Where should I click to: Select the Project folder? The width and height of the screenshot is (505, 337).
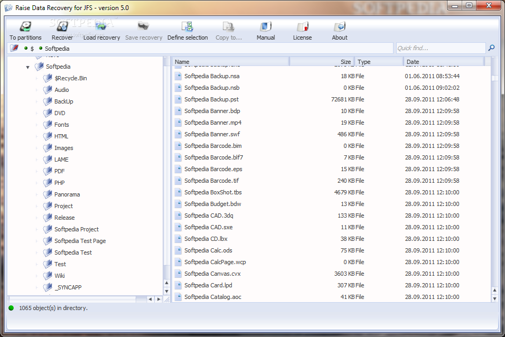point(63,206)
